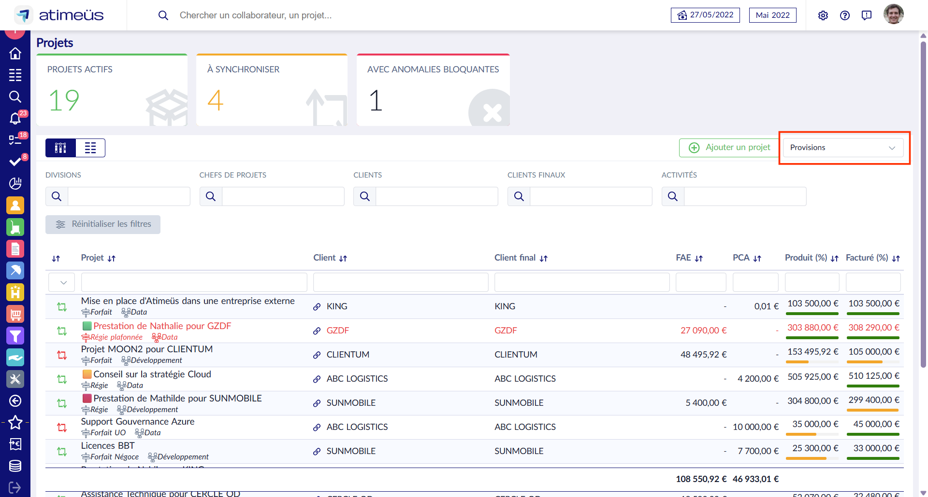928x497 pixels.
Task: Click the logout icon at the sidebar bottom
Action: (15, 487)
